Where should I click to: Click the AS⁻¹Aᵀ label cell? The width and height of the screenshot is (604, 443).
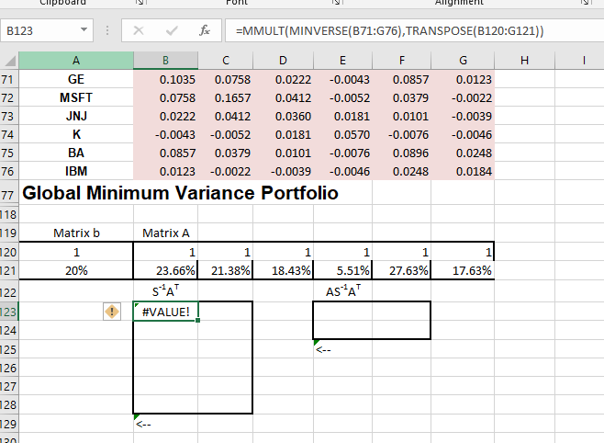pyautogui.click(x=342, y=290)
